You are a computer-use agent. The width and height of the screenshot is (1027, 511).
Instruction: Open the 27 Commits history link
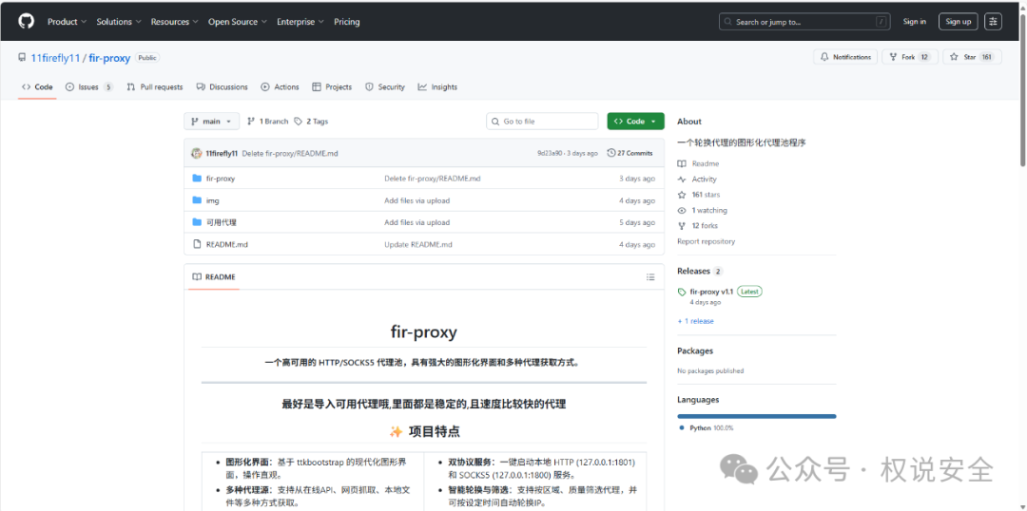[630, 153]
